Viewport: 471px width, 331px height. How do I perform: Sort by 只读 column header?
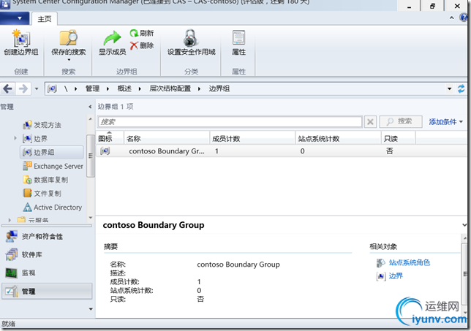point(399,138)
